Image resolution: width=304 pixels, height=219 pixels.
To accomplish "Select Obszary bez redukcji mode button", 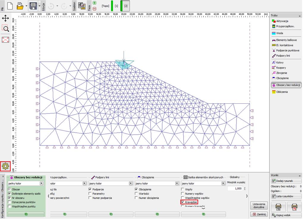I will (x=286, y=85).
